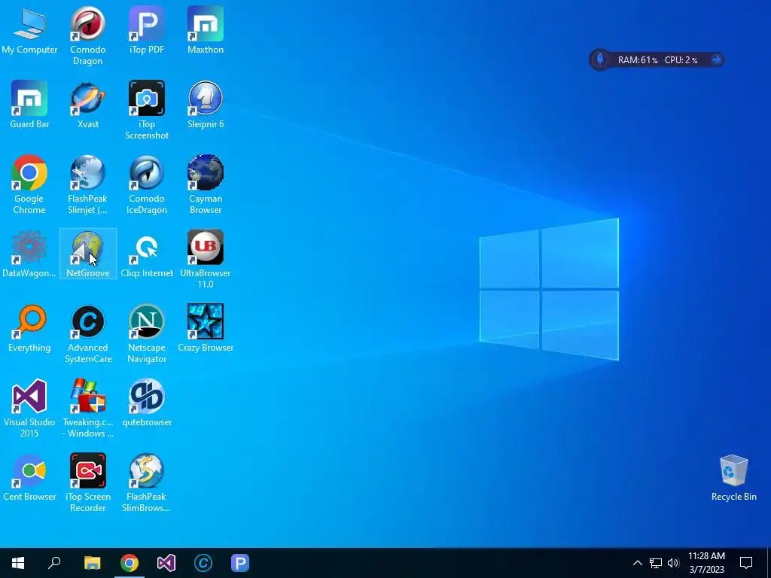Click the CPU 2% readout

pyautogui.click(x=681, y=60)
